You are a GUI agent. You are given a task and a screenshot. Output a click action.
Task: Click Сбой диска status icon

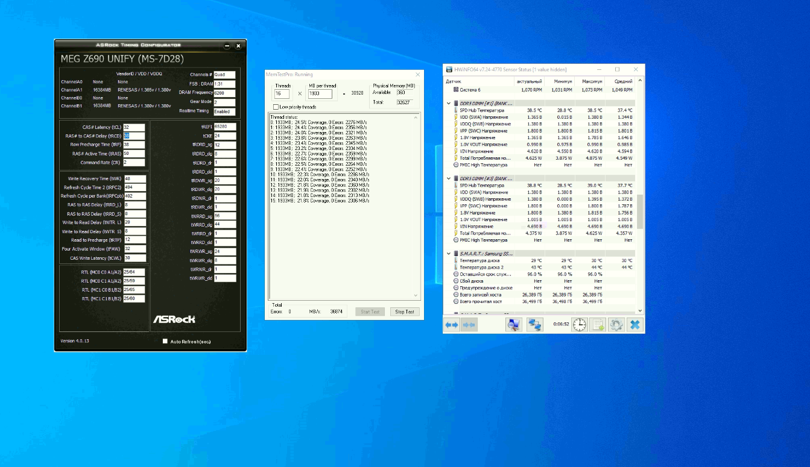click(455, 281)
